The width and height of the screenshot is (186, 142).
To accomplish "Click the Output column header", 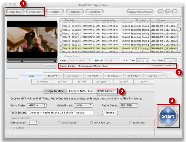I will click(x=166, y=20).
